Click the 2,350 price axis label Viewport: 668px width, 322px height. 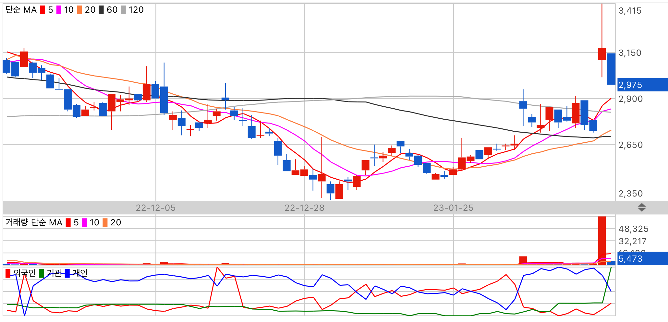[x=630, y=194]
